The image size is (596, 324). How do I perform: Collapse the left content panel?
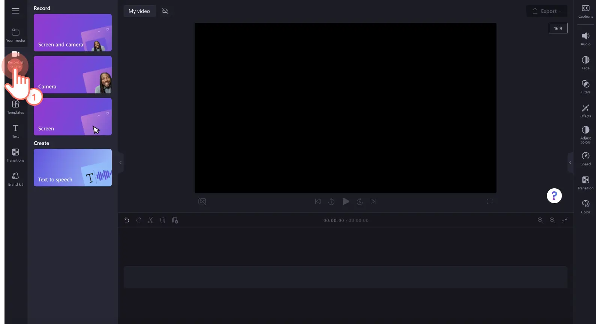point(121,163)
